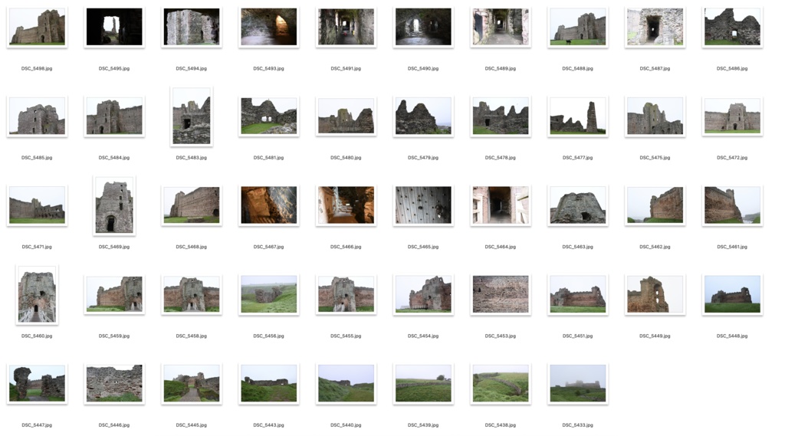Select the DSC_5440.jpg green slope thumbnail

point(346,384)
